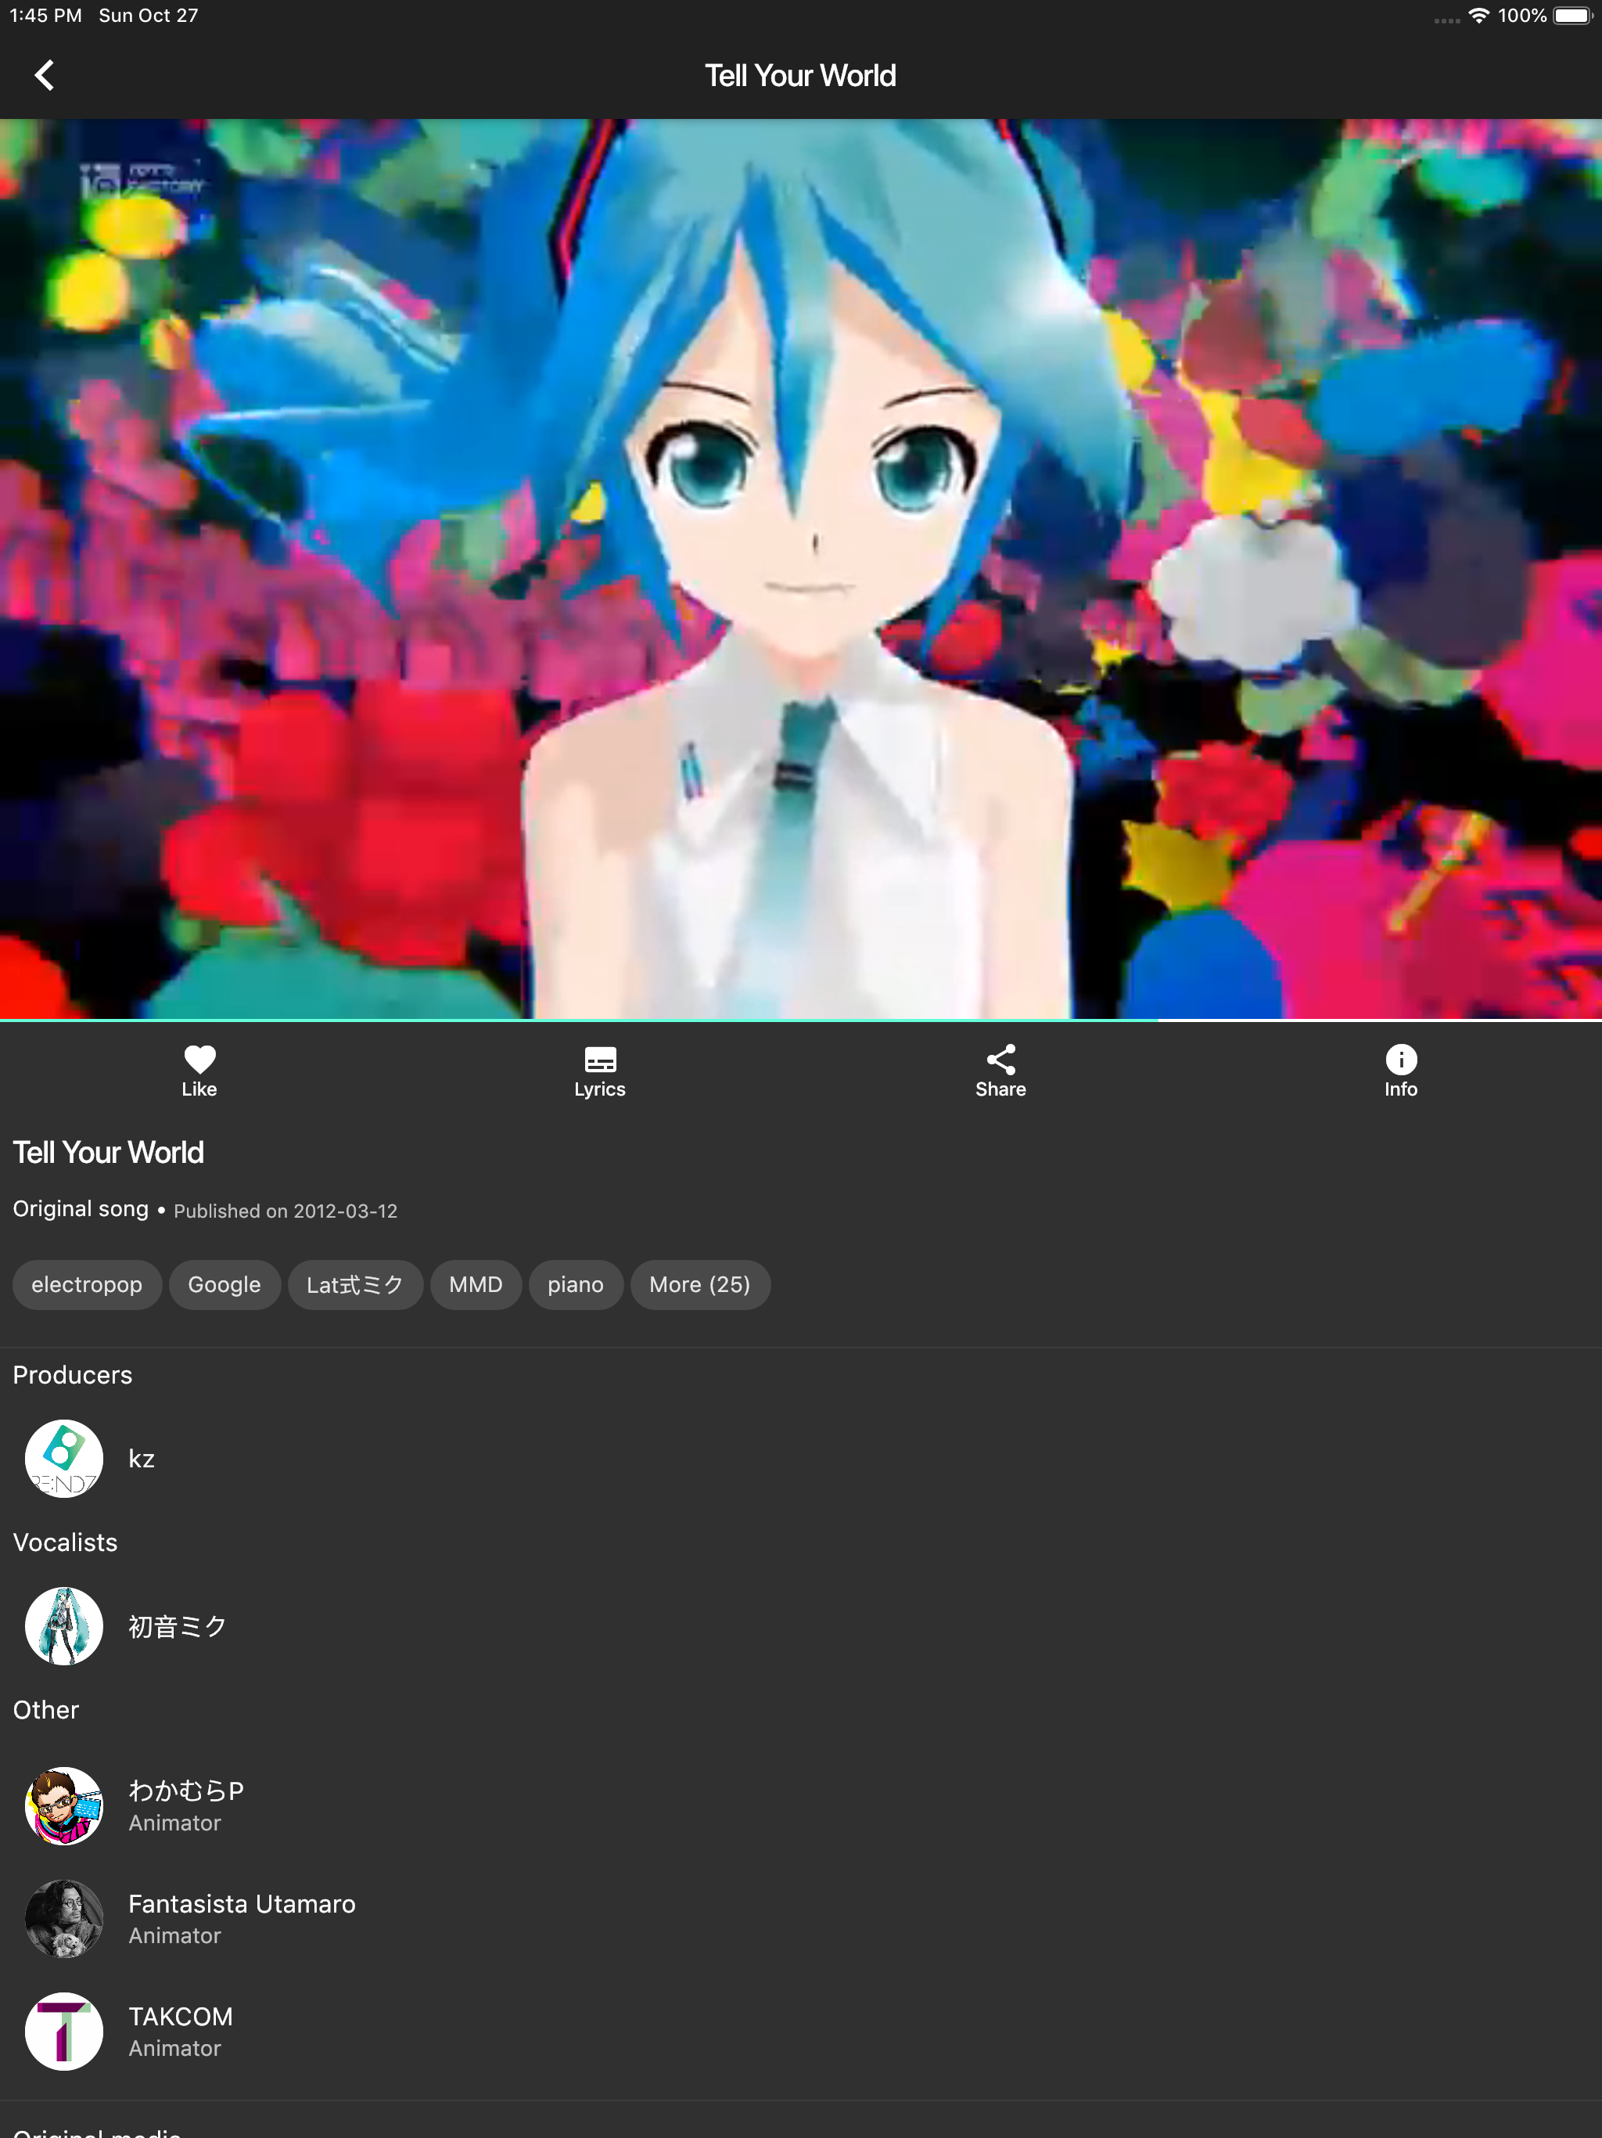1602x2138 pixels.
Task: Open the Lat式ミク tag
Action: coord(354,1284)
